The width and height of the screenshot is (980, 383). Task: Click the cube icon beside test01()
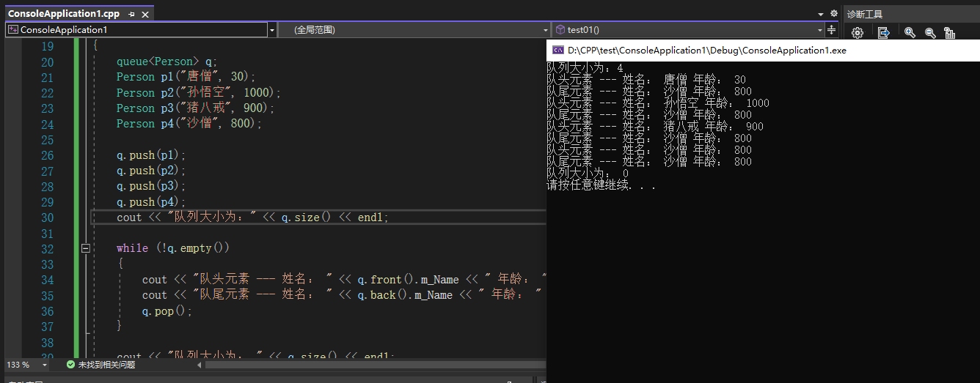(560, 30)
